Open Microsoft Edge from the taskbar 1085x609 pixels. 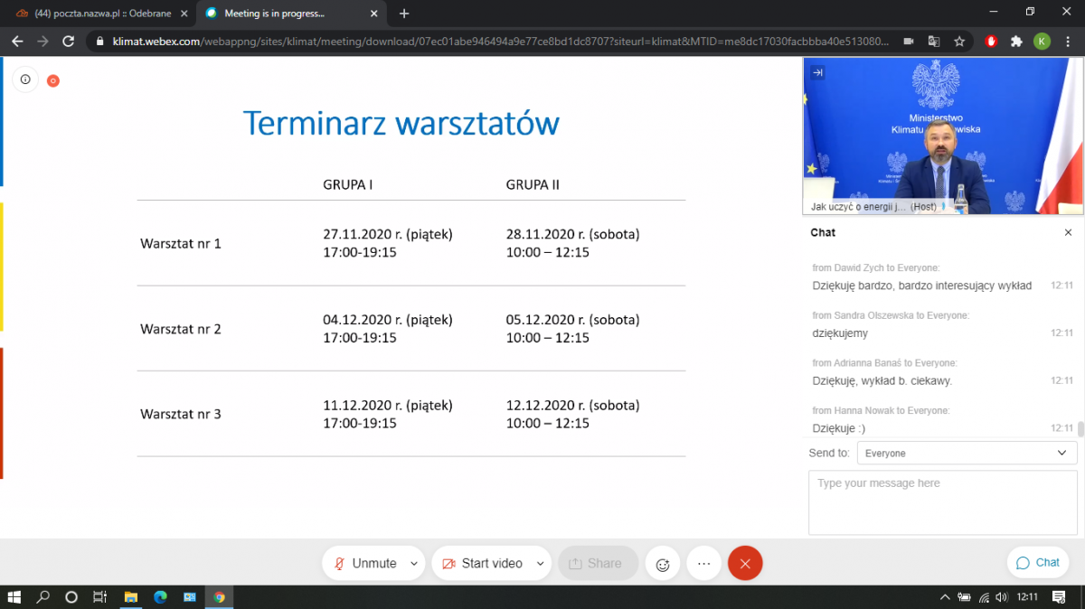[x=160, y=597]
